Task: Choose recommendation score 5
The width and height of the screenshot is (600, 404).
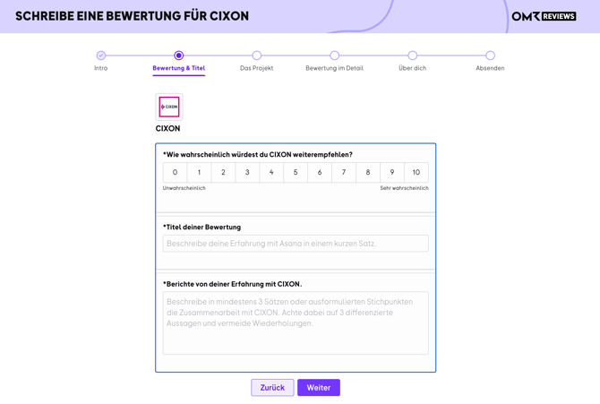Action: pos(296,172)
